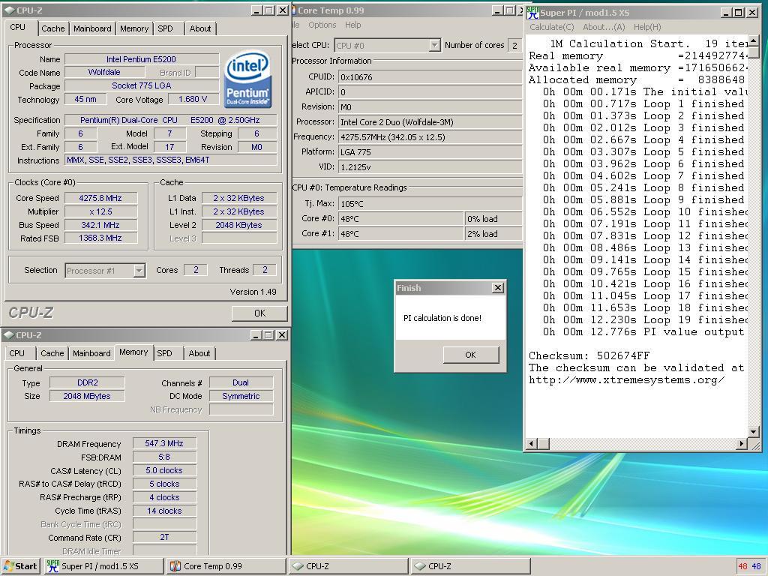Screen dimensions: 768x576
Task: Select SPD tab in lower CPU-Z window
Action: pos(164,353)
